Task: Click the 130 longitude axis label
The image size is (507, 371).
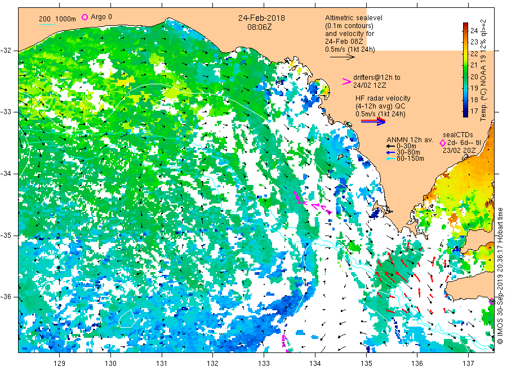Action: tap(110, 364)
